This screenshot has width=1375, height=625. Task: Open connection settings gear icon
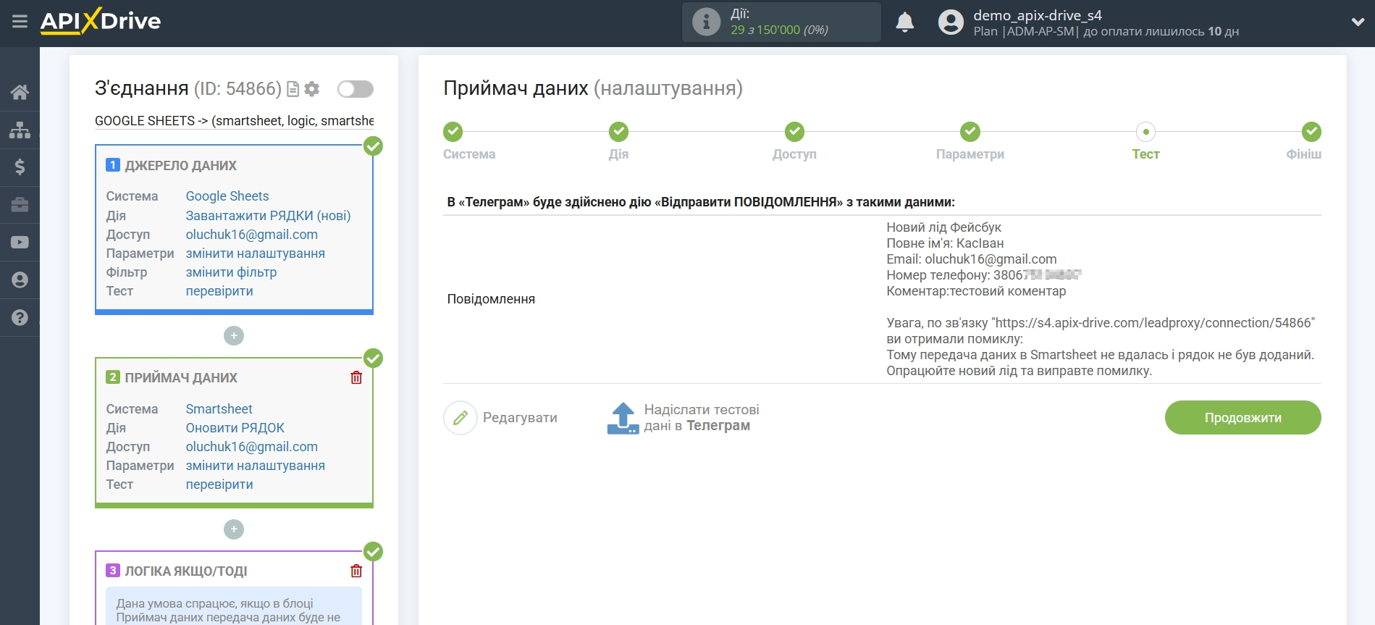(x=312, y=89)
